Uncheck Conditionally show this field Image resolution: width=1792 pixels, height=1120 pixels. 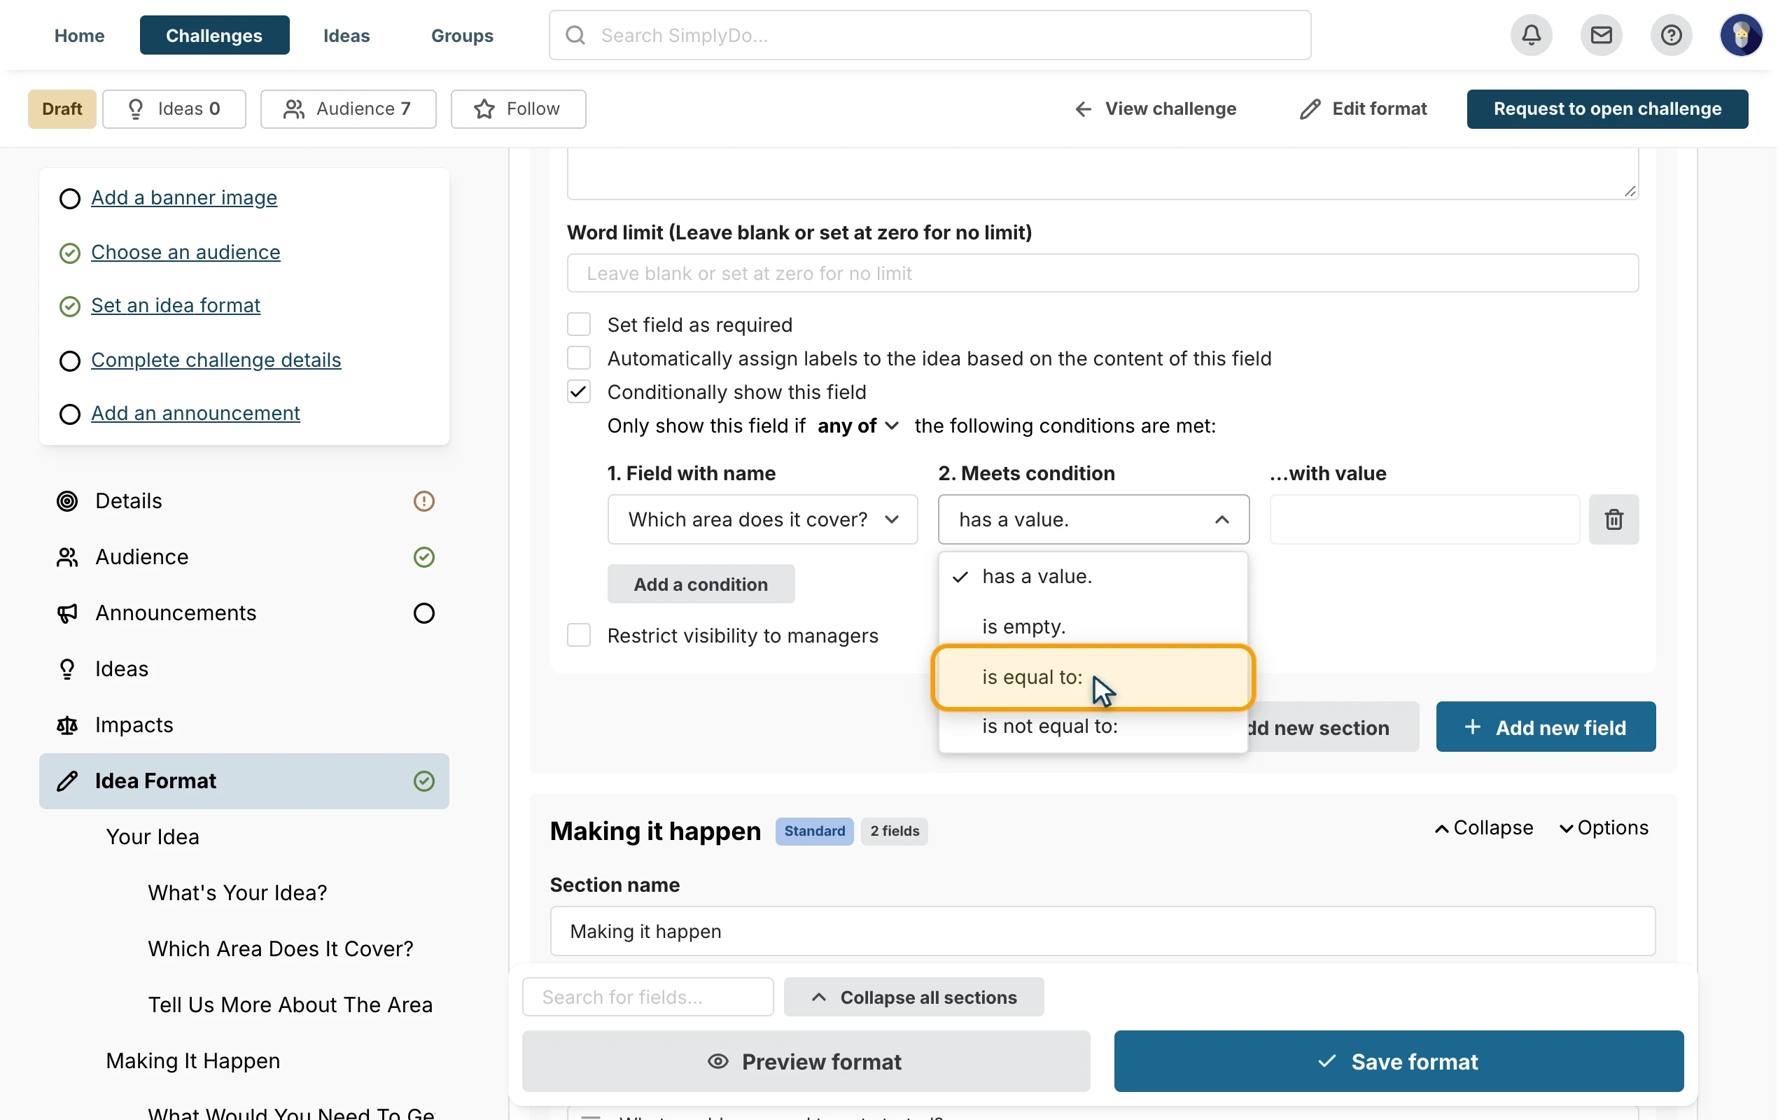(579, 391)
